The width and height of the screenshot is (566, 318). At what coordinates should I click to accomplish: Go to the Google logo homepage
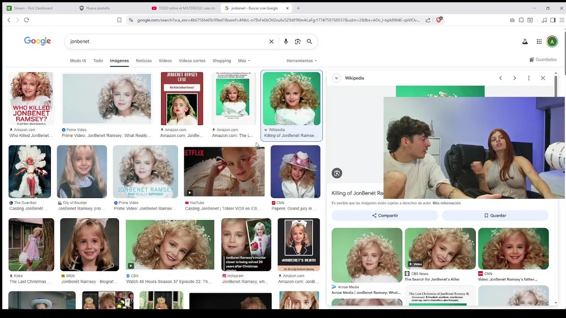[x=38, y=41]
